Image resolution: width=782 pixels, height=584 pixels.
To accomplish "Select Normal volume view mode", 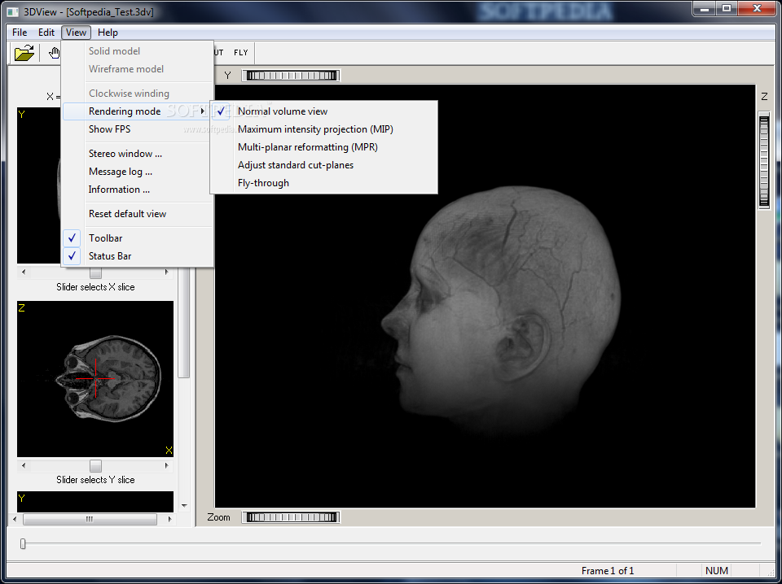I will [x=323, y=111].
